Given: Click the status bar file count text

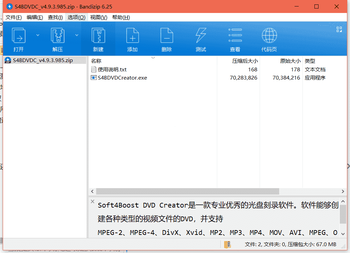Looking at the screenshot, I should 290,244.
